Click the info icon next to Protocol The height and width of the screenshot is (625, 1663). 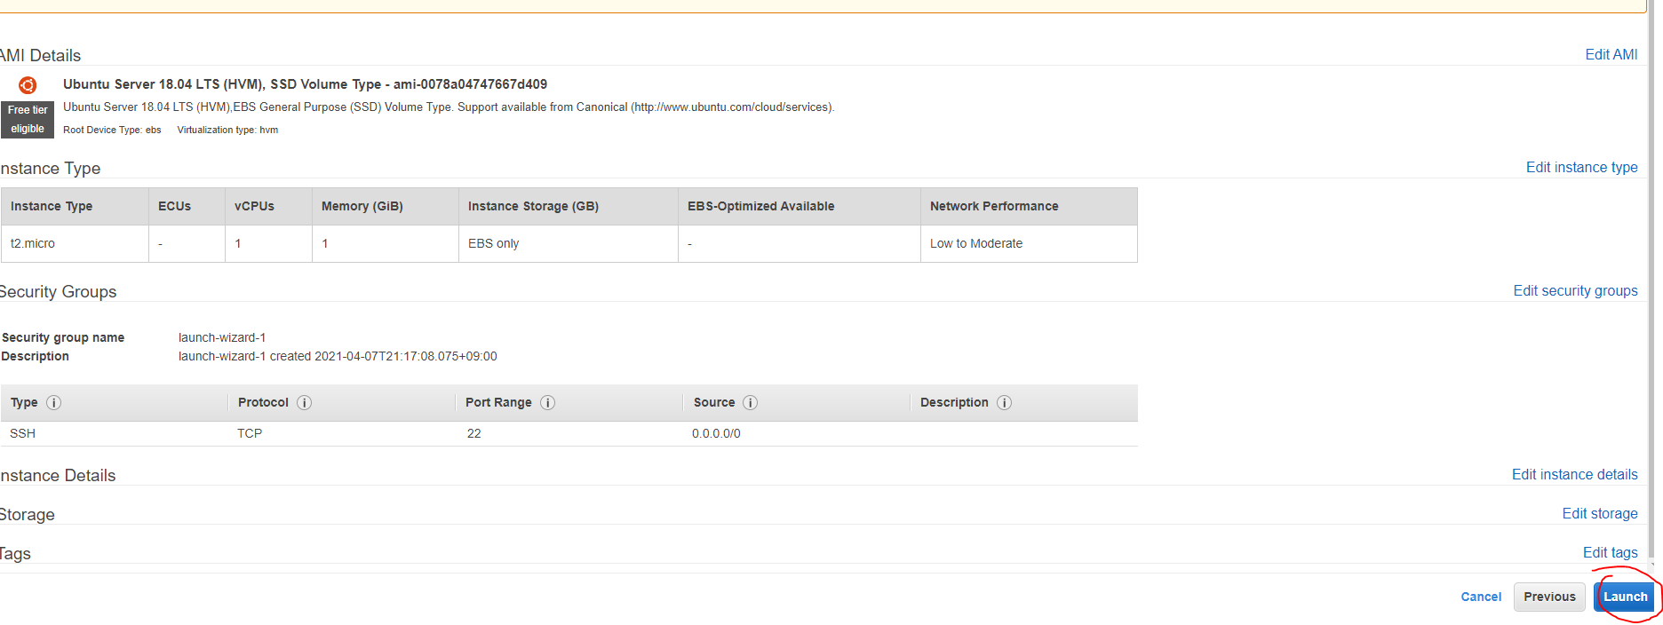click(304, 402)
